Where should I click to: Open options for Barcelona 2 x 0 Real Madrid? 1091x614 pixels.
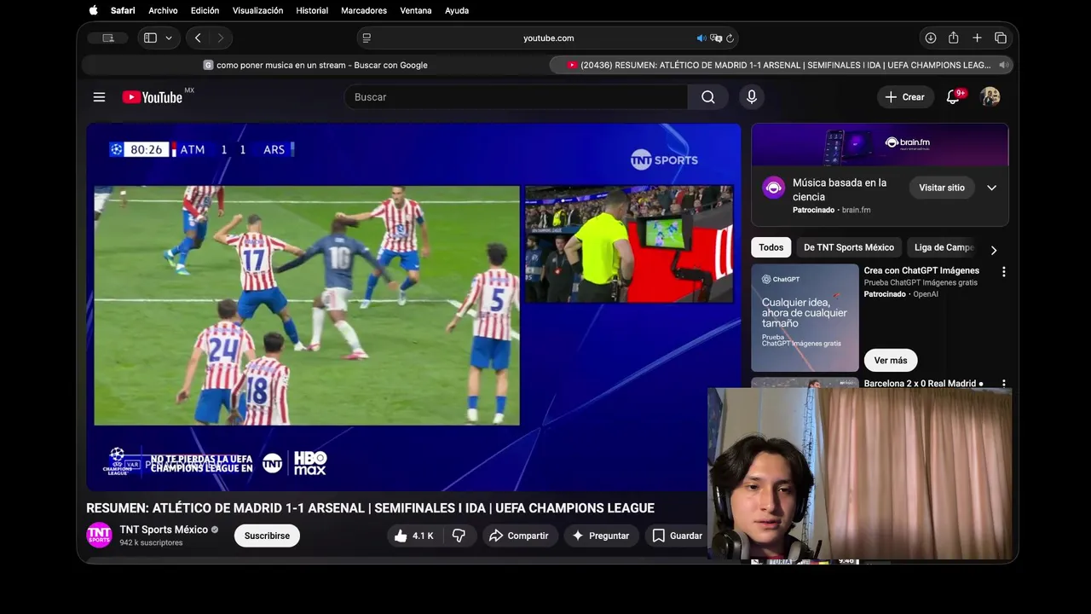[1003, 384]
